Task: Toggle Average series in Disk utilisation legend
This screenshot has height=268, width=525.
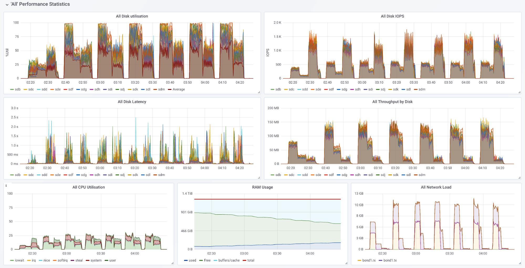Action: click(x=179, y=89)
